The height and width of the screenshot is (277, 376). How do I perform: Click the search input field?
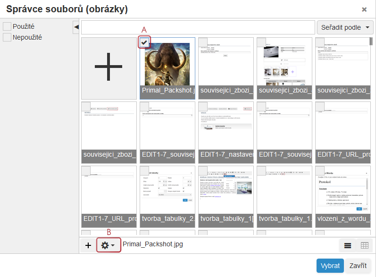pyautogui.click(x=198, y=27)
